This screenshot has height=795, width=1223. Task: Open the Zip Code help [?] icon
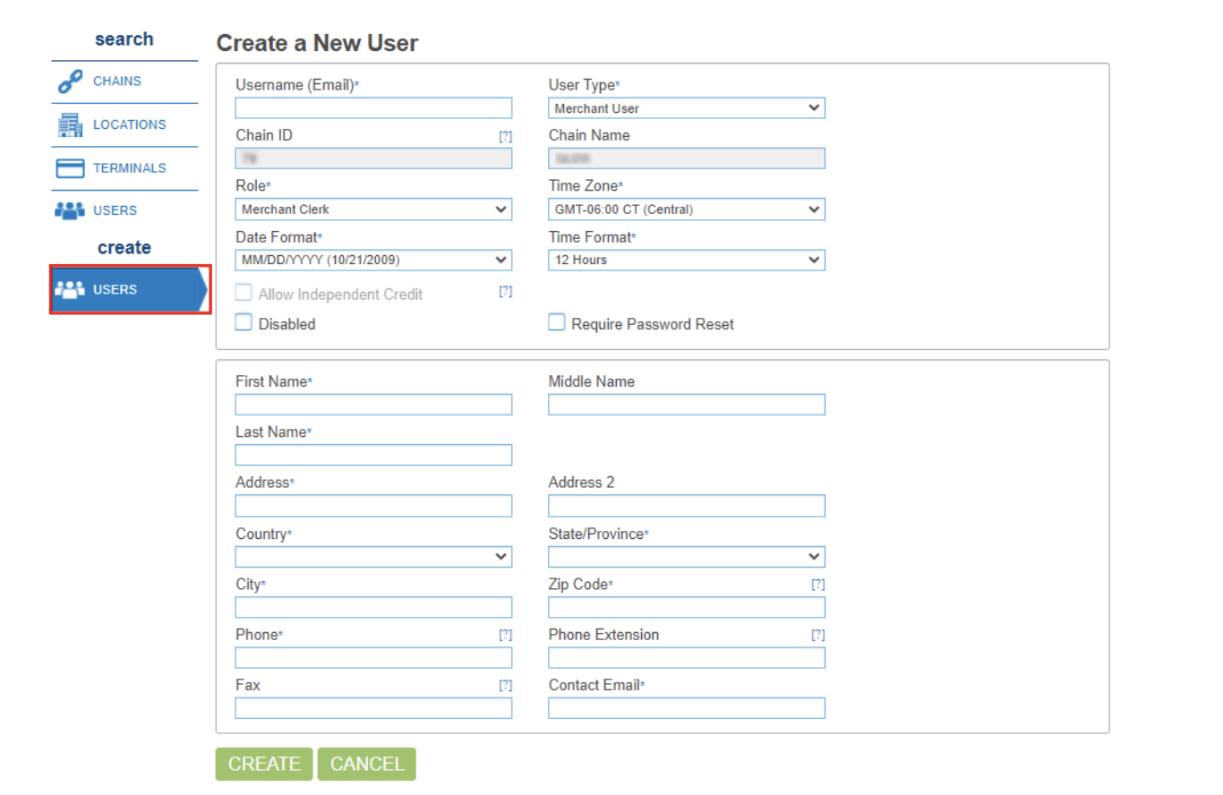pos(817,585)
